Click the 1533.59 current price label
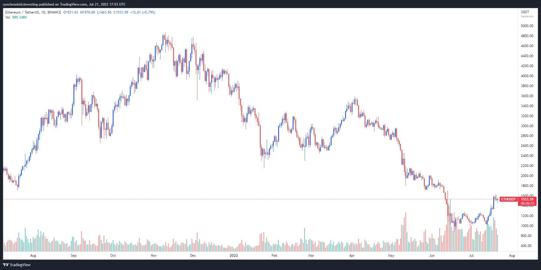The width and height of the screenshot is (541, 270). (x=527, y=199)
